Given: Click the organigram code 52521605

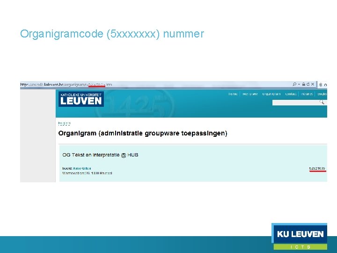Looking at the screenshot, I should [317, 169].
